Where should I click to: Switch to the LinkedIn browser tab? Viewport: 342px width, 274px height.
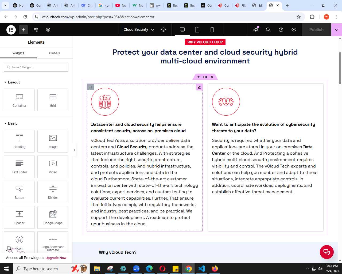tap(155, 5)
